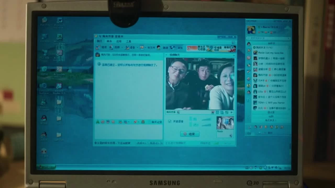This screenshot has height=188, width=335.
Task: Click the penguin icon in contacts sidebar
Action: tap(249, 44)
